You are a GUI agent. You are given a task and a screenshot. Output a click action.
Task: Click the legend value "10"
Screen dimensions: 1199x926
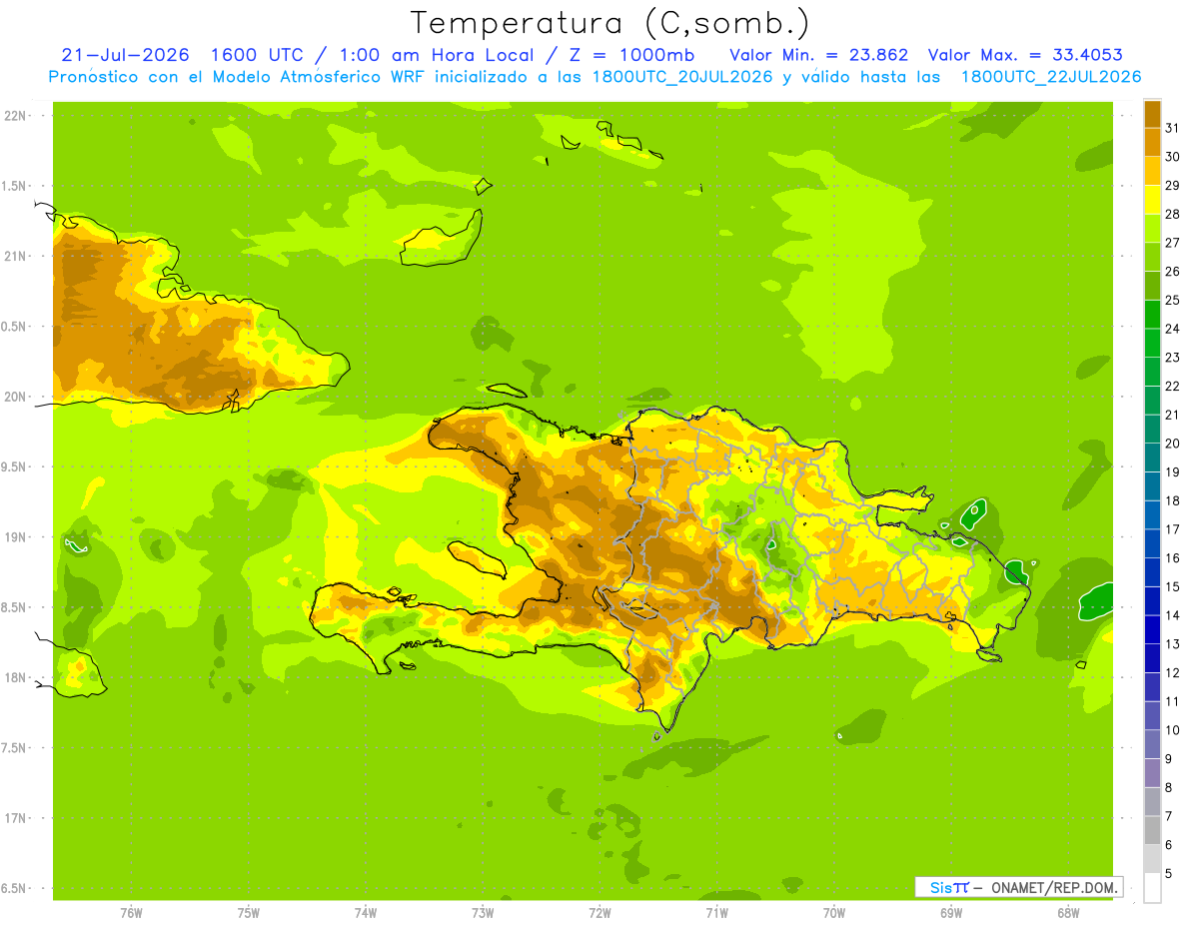(x=1172, y=730)
